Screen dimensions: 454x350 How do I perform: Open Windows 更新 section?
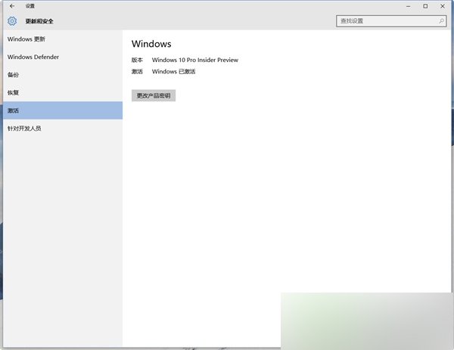[63, 39]
